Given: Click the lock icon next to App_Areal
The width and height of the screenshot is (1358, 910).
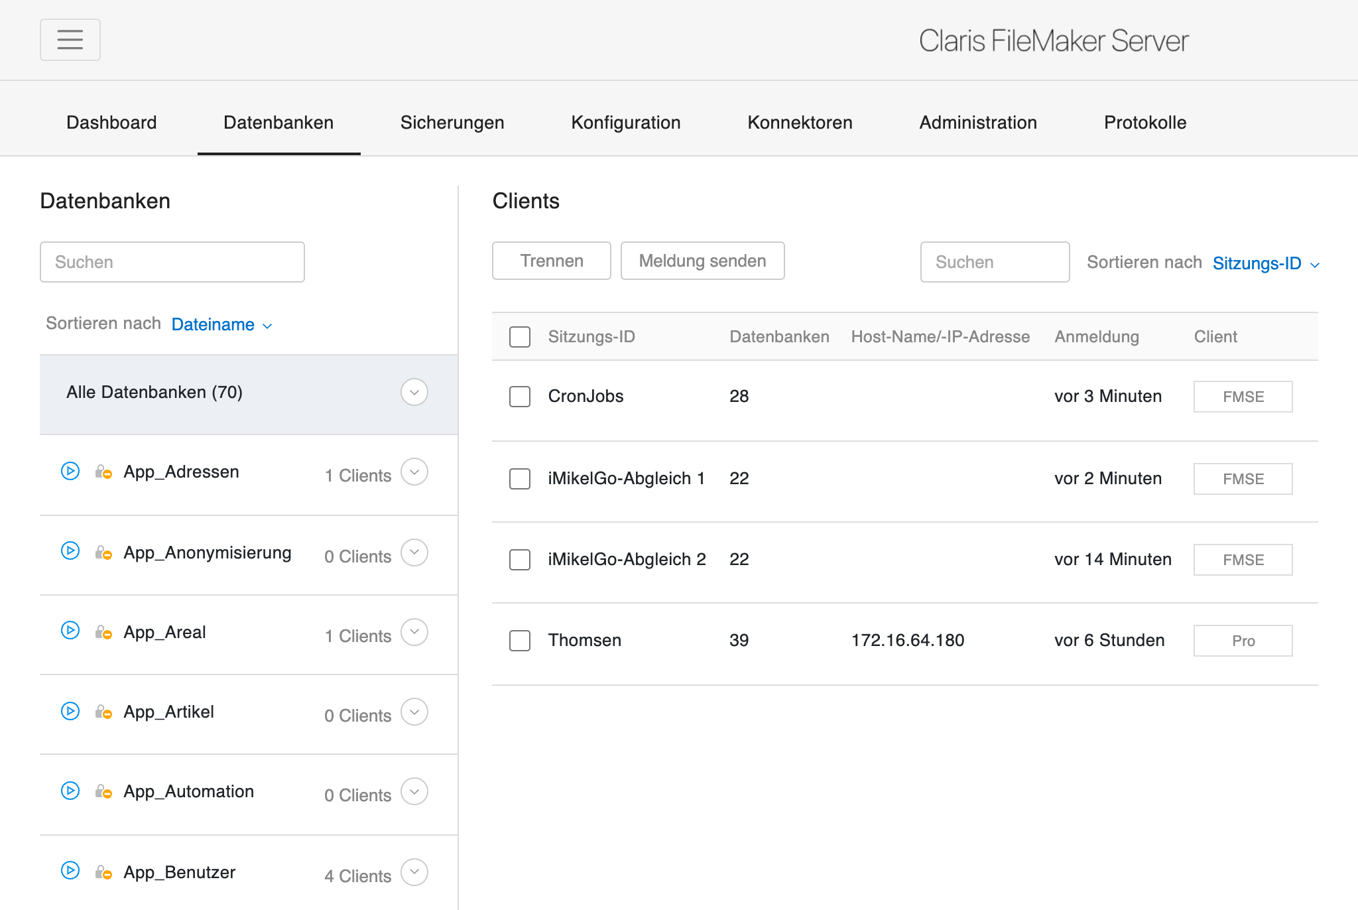Looking at the screenshot, I should 103,632.
